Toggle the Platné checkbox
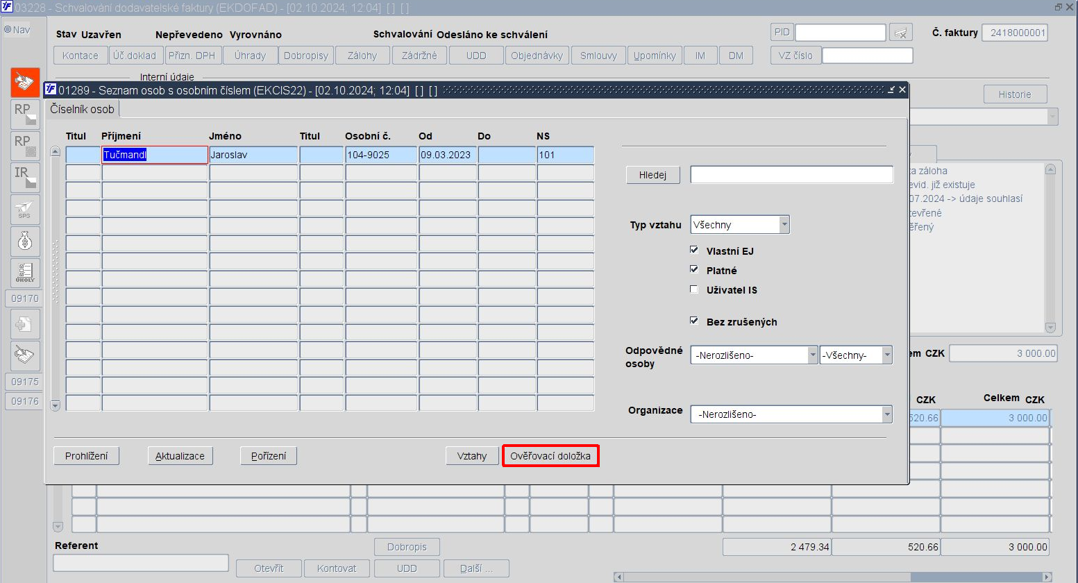Screen dimensions: 1078x583 point(694,269)
